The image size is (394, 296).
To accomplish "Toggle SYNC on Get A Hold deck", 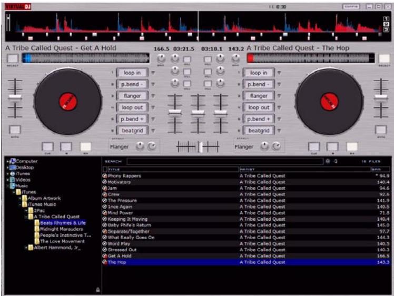I will (15, 130).
